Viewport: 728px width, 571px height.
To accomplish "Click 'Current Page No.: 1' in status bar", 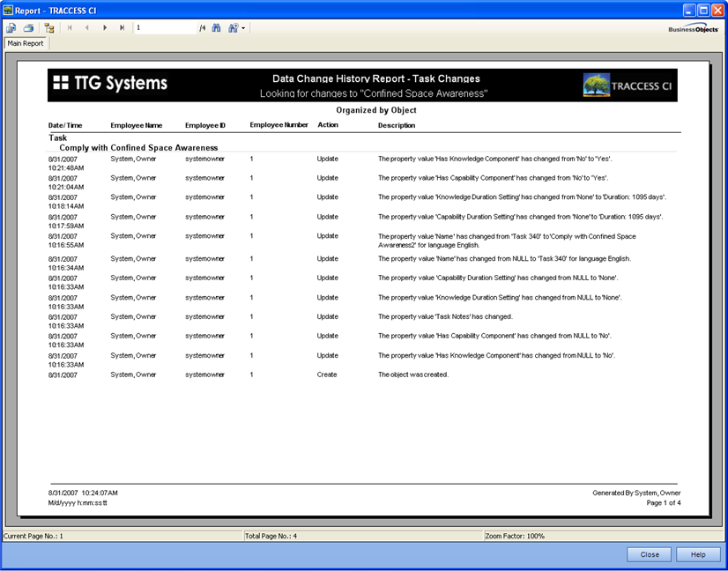I will pos(33,536).
